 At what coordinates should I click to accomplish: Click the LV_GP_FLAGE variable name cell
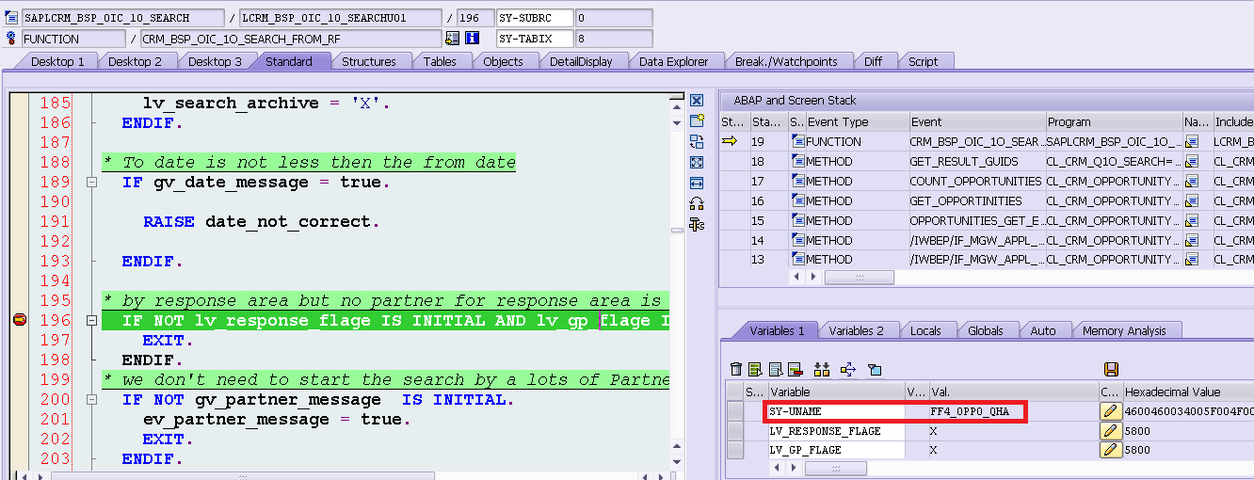pos(836,451)
